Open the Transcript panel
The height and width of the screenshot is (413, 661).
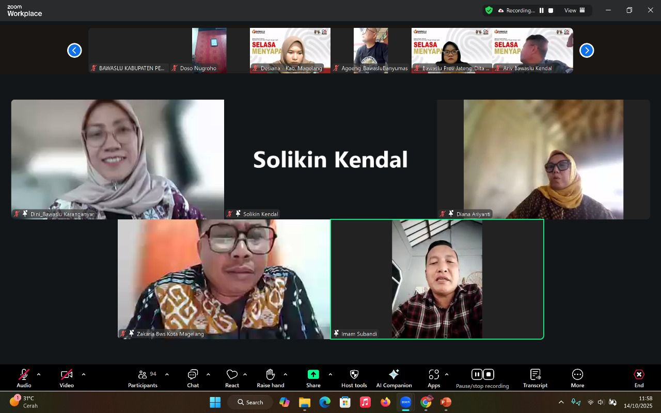coord(535,378)
